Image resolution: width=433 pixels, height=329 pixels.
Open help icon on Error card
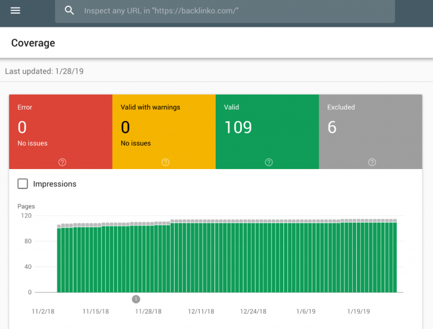coord(62,162)
